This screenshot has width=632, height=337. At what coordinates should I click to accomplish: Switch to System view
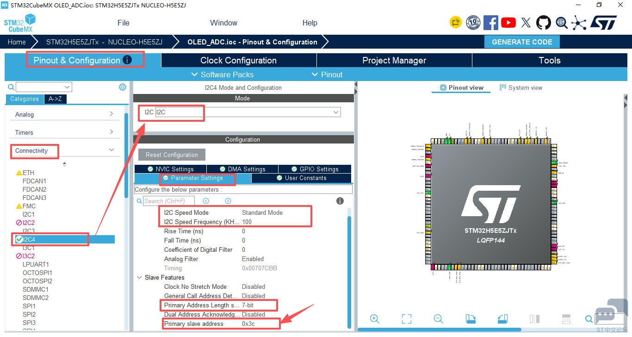click(520, 87)
